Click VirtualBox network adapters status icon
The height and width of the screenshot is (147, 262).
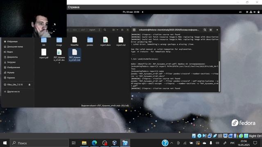(210, 136)
